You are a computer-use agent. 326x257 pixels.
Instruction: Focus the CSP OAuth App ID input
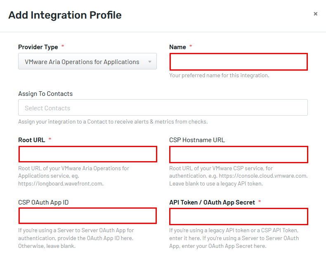[87, 216]
